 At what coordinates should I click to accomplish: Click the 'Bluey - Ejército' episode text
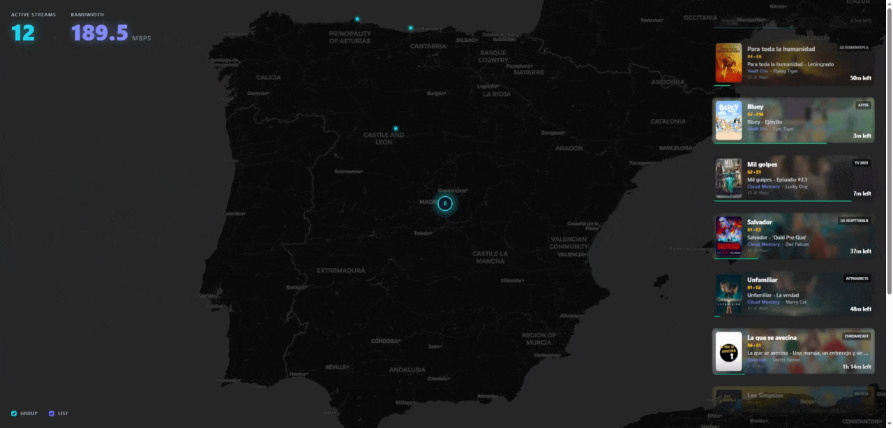click(765, 121)
